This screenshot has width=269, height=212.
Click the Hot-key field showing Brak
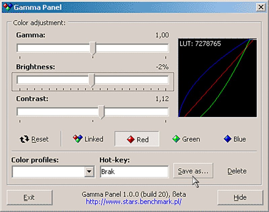[134, 172]
